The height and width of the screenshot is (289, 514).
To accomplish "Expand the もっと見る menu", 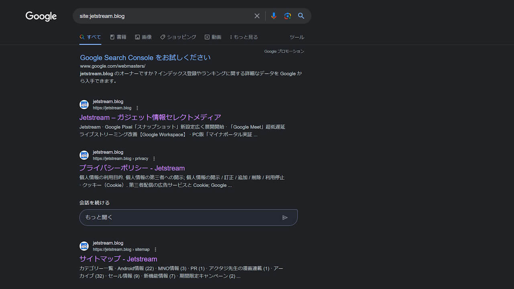I will [244, 37].
